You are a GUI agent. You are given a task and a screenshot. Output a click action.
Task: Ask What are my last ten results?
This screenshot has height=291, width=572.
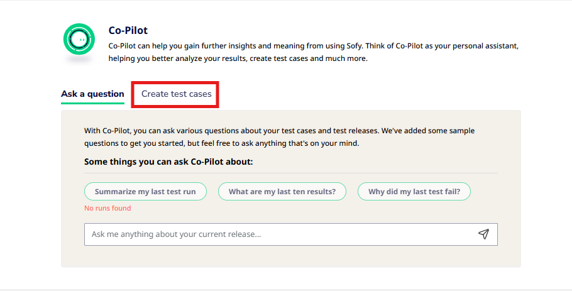pos(282,192)
